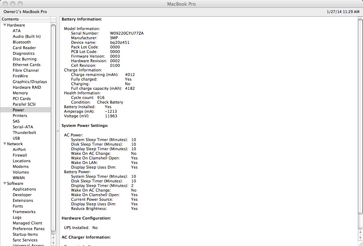Click main pane scroll up arrow
The width and height of the screenshot is (363, 246).
point(360,232)
